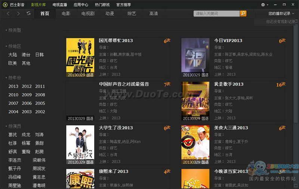Click the 16次 play count
This screenshot has height=189, width=299.
[281, 84]
